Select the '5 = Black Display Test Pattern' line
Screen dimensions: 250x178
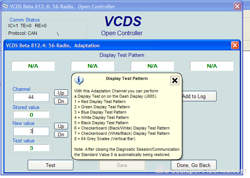point(101,123)
